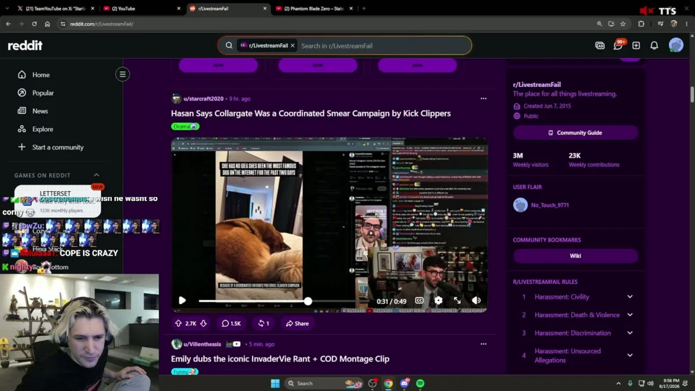
Task: Open the 1.5K comments on Hasan post
Action: click(x=231, y=323)
